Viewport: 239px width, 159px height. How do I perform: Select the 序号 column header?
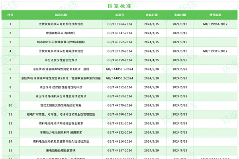10,15
